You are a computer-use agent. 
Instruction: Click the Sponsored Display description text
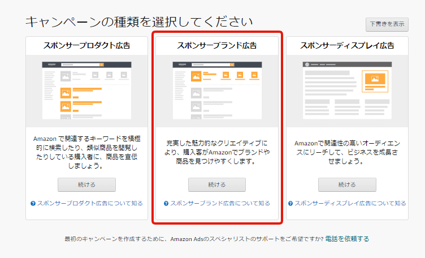pyautogui.click(x=347, y=152)
